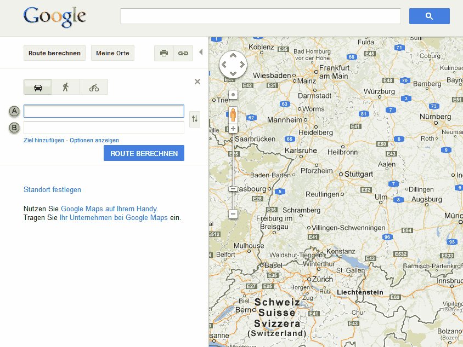The width and height of the screenshot is (463, 347).
Task: Zoom out with the minus button
Action: [233, 213]
